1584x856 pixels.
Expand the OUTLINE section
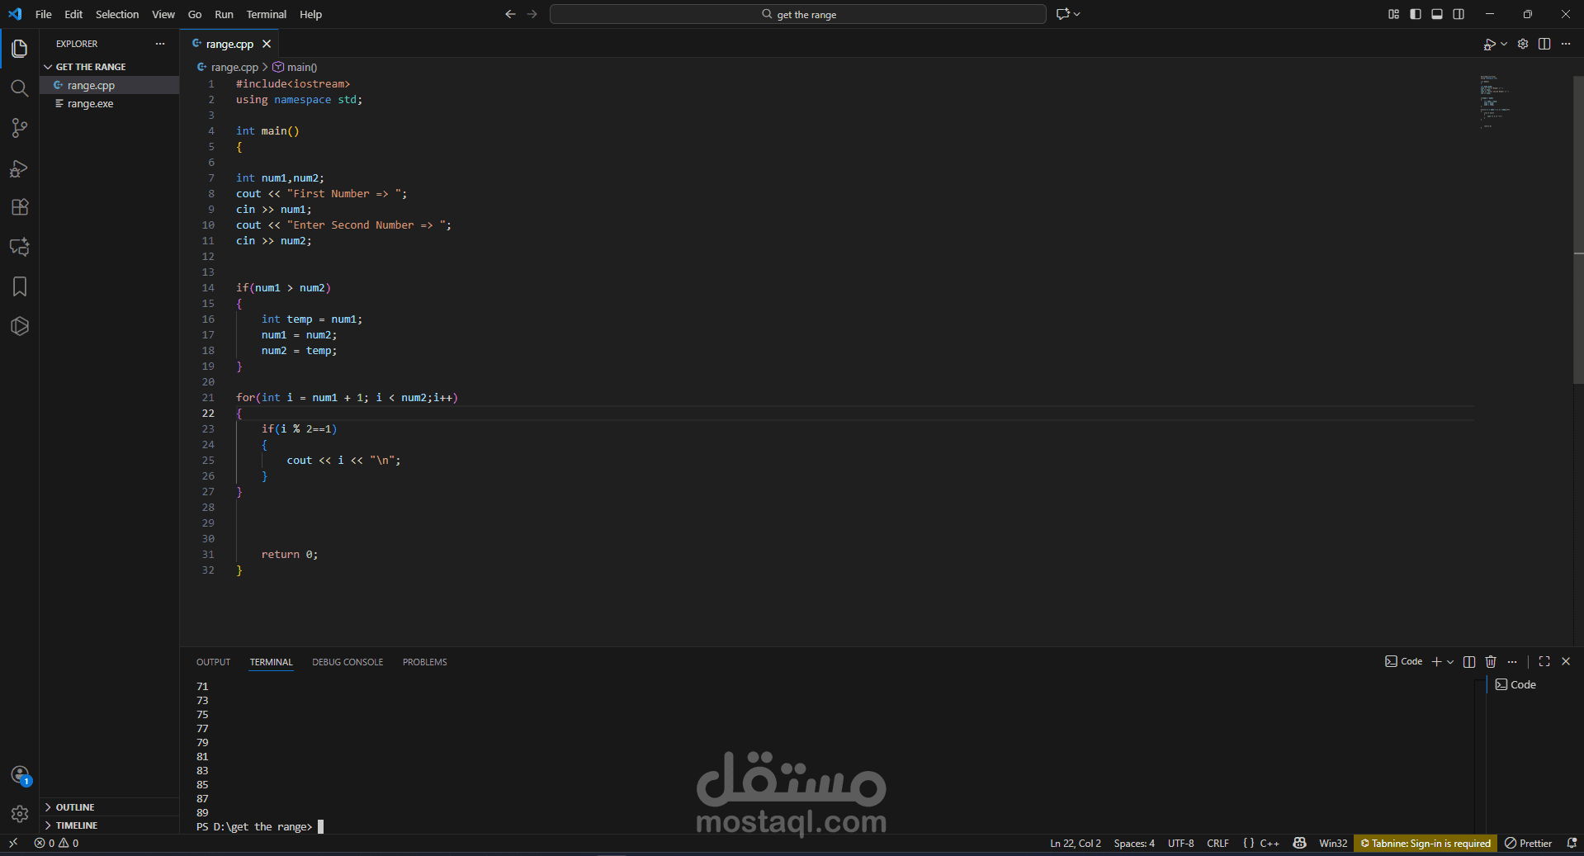pos(74,806)
